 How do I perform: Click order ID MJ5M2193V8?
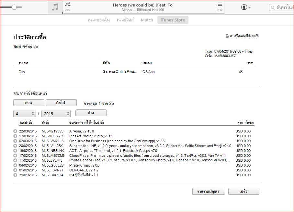click(52, 131)
